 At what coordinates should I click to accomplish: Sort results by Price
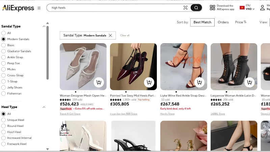coord(241,22)
